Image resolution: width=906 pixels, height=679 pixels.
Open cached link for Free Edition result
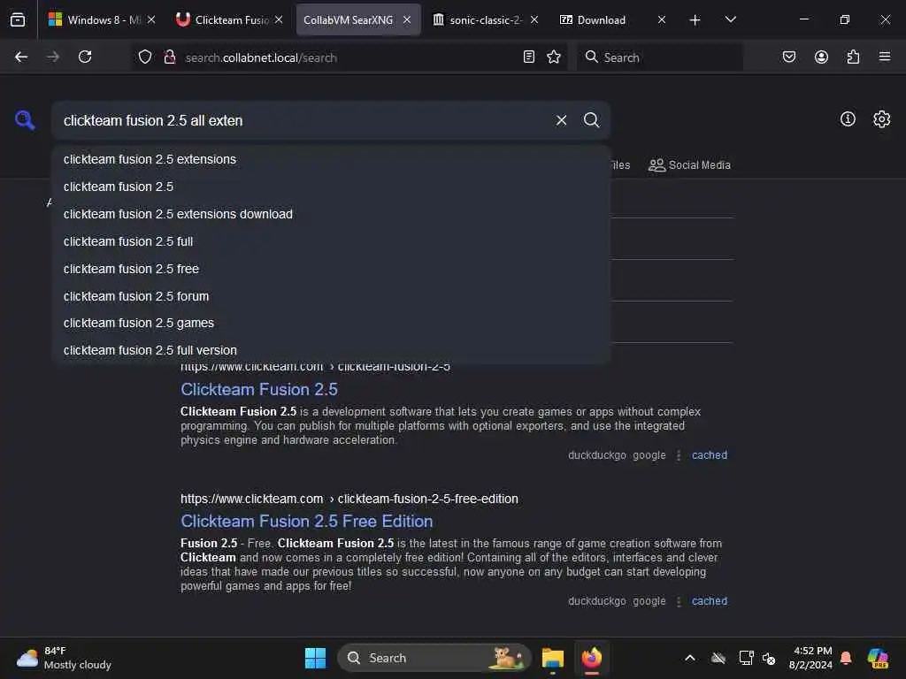click(710, 601)
